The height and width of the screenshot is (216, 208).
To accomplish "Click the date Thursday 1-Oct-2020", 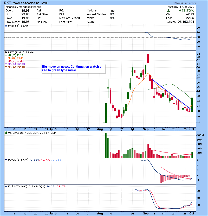I will tap(180, 7).
